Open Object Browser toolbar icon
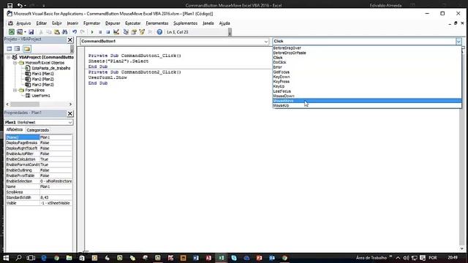Image resolution: width=468 pixels, height=263 pixels. click(x=142, y=32)
